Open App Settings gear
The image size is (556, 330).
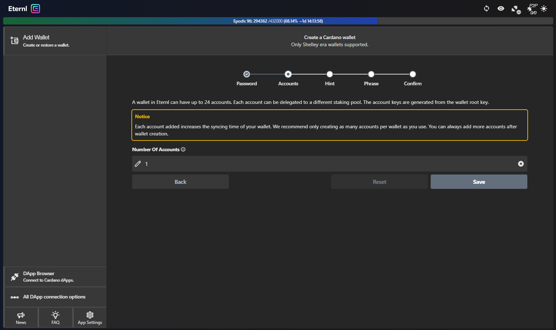[x=90, y=317]
